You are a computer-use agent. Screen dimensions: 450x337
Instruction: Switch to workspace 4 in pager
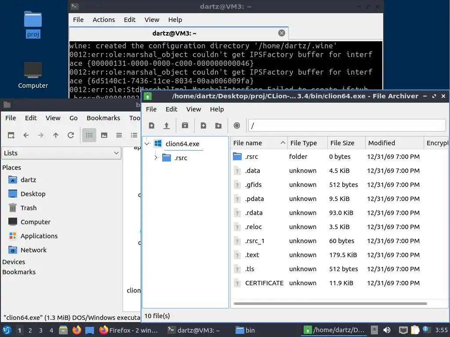click(51, 330)
